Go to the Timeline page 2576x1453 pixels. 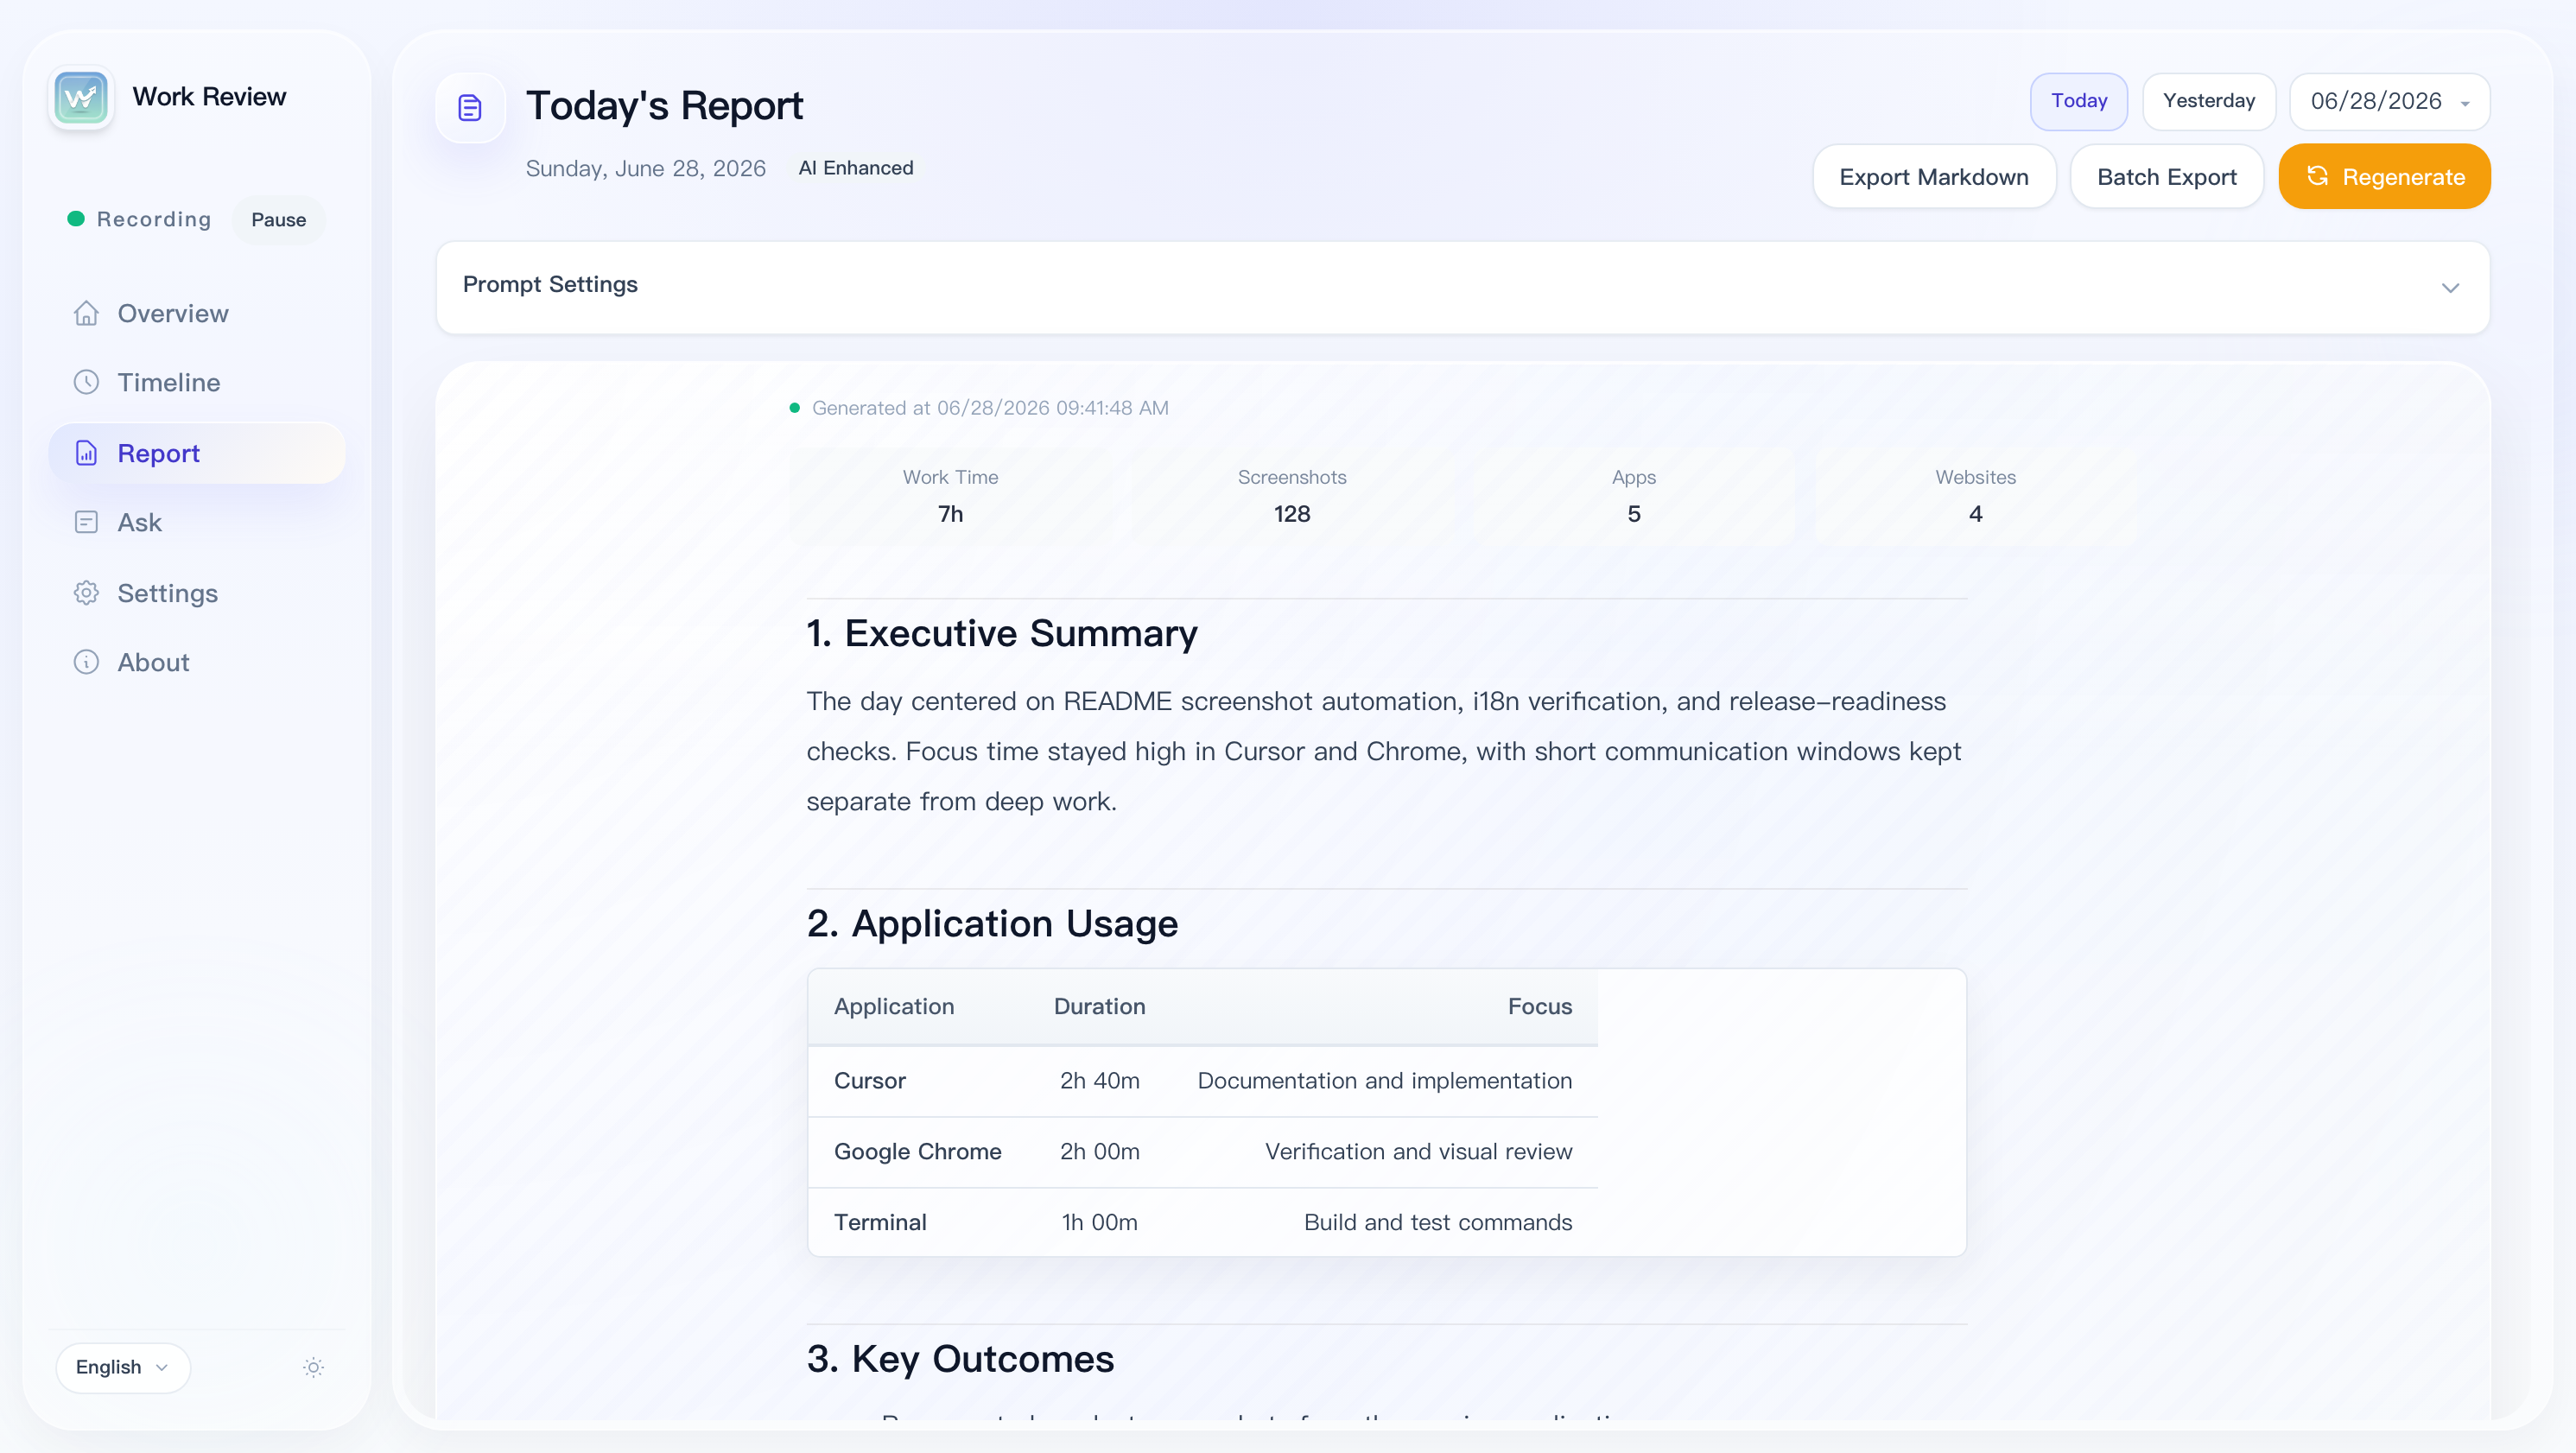197,382
